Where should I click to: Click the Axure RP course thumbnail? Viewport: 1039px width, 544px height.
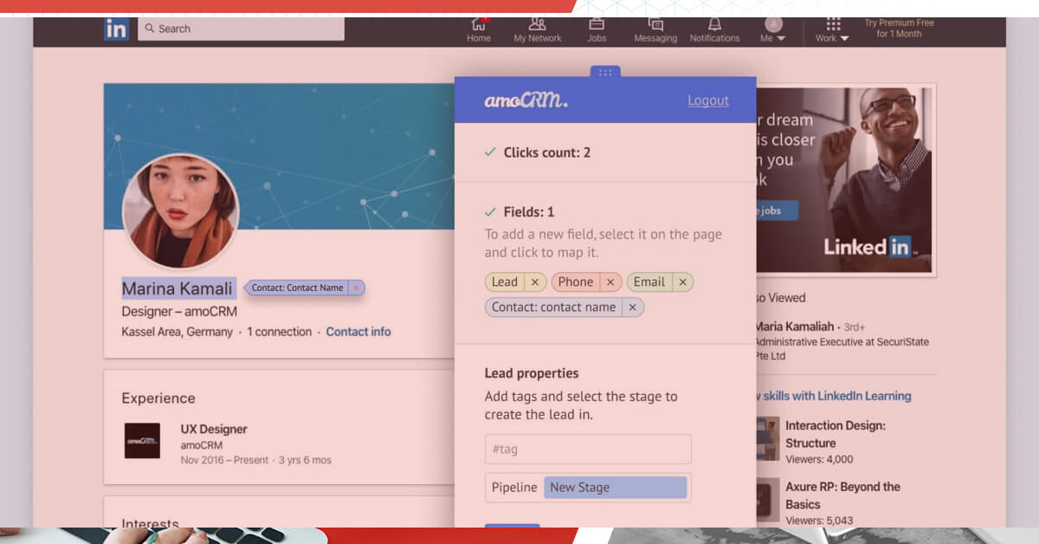(x=767, y=500)
